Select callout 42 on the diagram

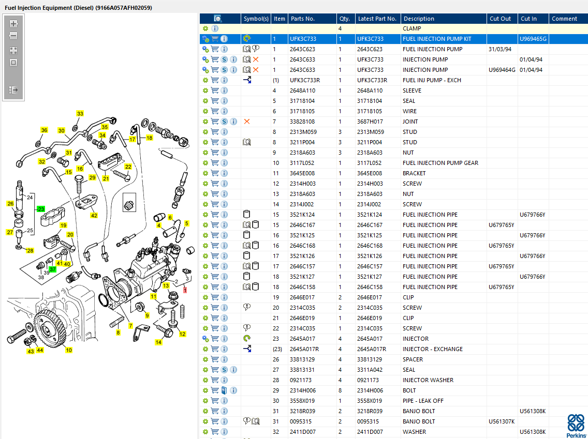click(x=94, y=216)
